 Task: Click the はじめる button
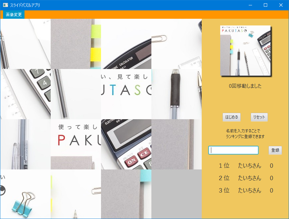pyautogui.click(x=232, y=117)
